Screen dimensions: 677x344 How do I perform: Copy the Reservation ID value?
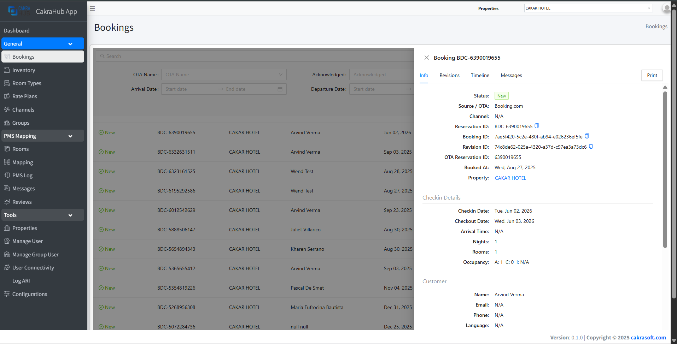[537, 126]
